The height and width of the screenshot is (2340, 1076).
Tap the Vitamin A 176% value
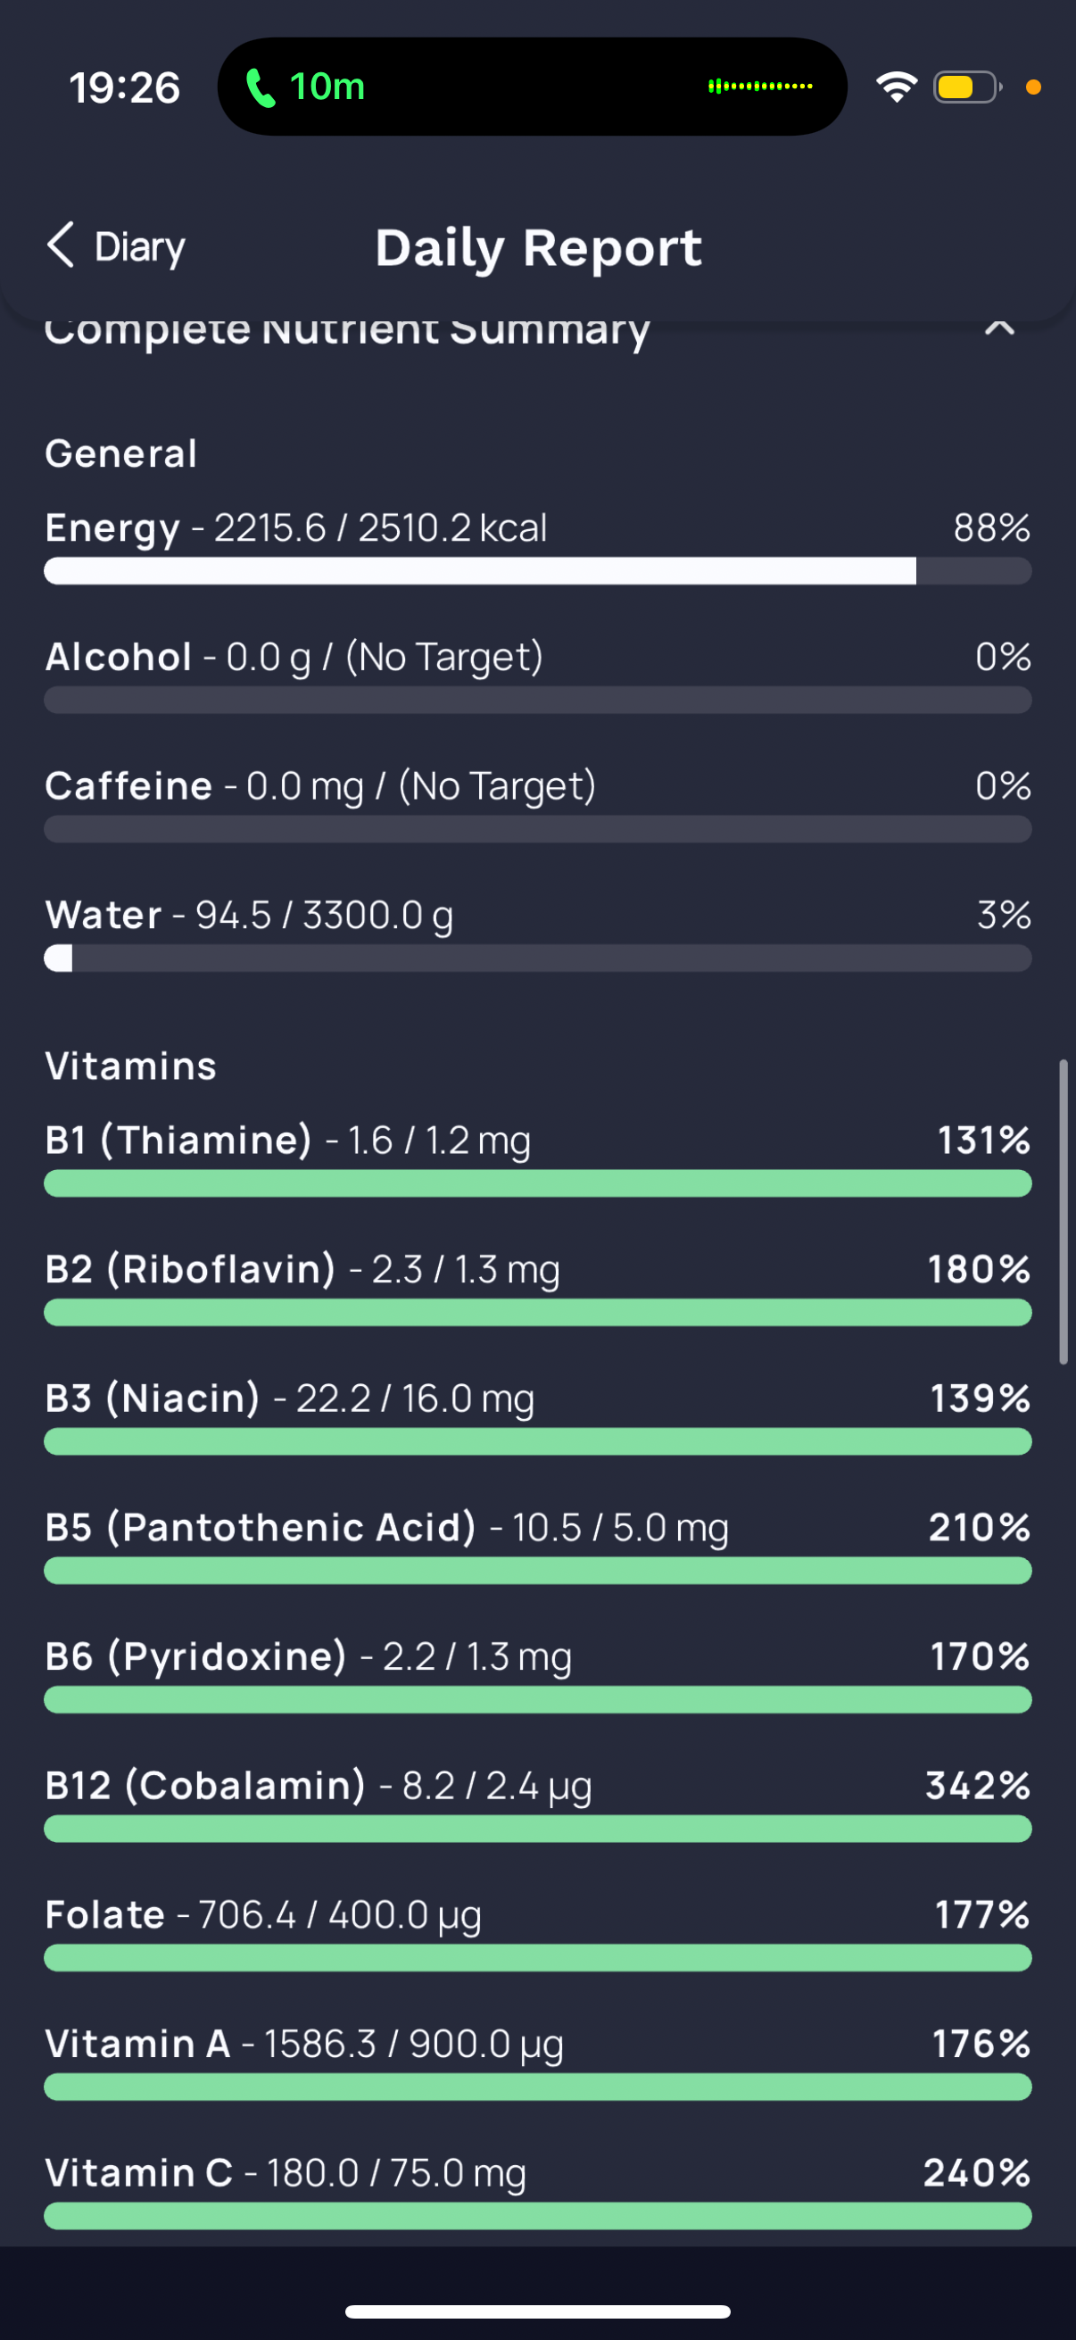pos(981,2044)
